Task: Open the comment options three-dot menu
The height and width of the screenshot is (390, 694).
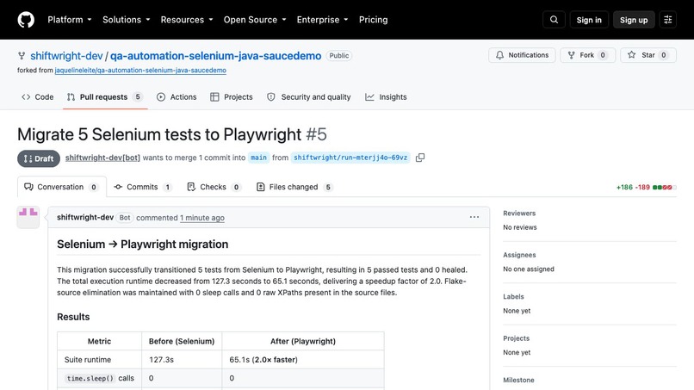Action: [474, 217]
